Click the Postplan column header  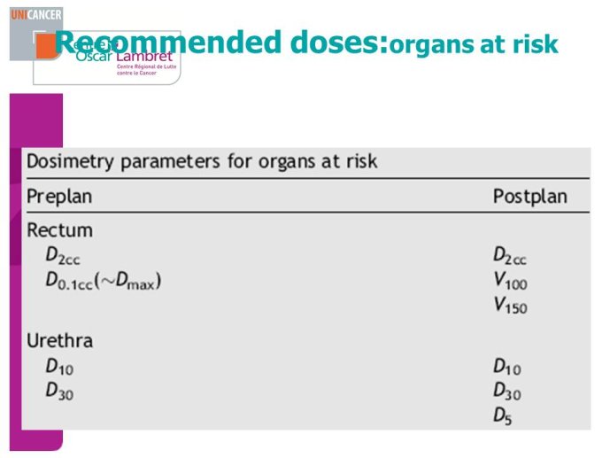tap(529, 197)
